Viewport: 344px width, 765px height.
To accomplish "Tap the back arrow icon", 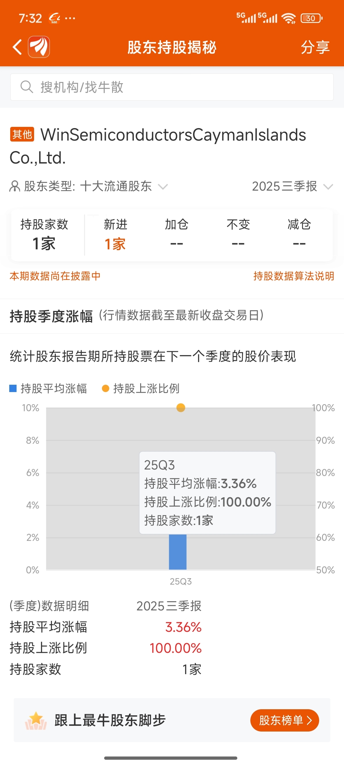I will (x=17, y=47).
